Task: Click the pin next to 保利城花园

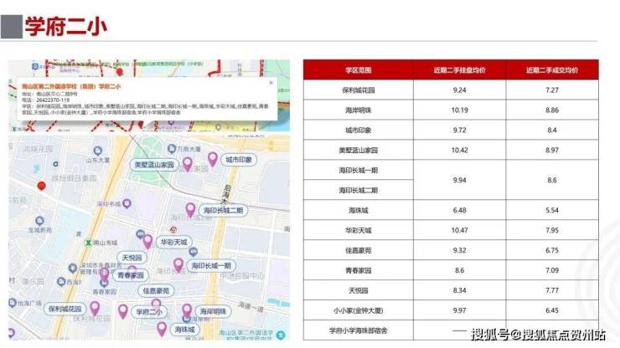Action: 95,309
